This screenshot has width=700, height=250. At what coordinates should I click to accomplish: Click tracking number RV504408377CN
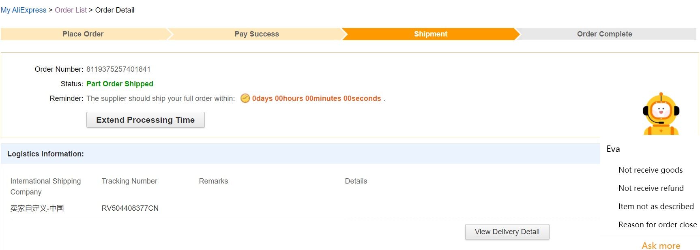130,208
